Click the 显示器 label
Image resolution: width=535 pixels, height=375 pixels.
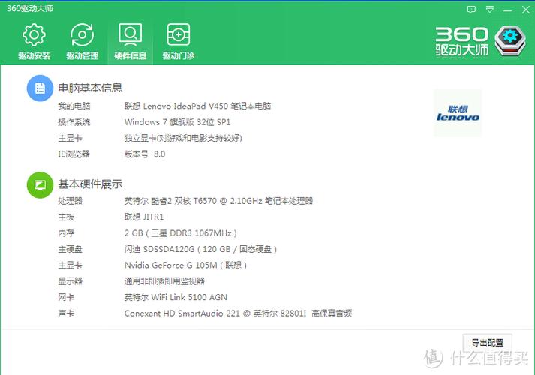[x=70, y=281]
